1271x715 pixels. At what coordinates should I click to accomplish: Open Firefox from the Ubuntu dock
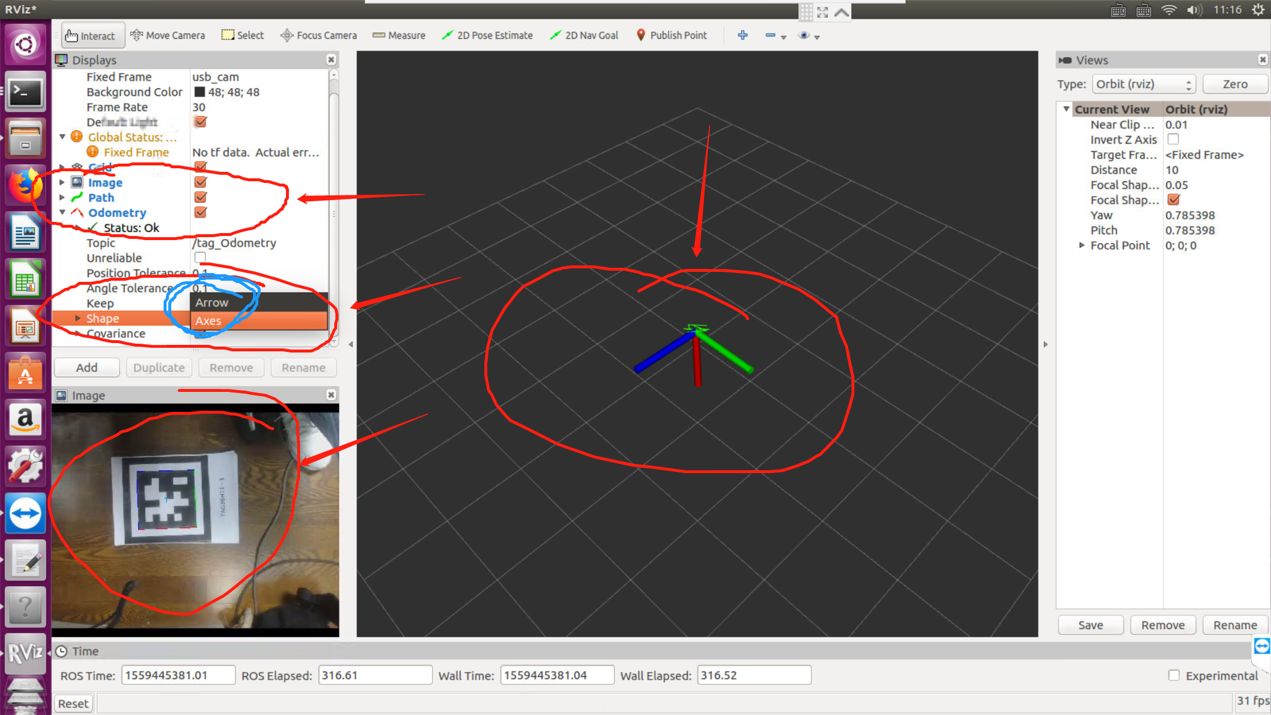25,185
